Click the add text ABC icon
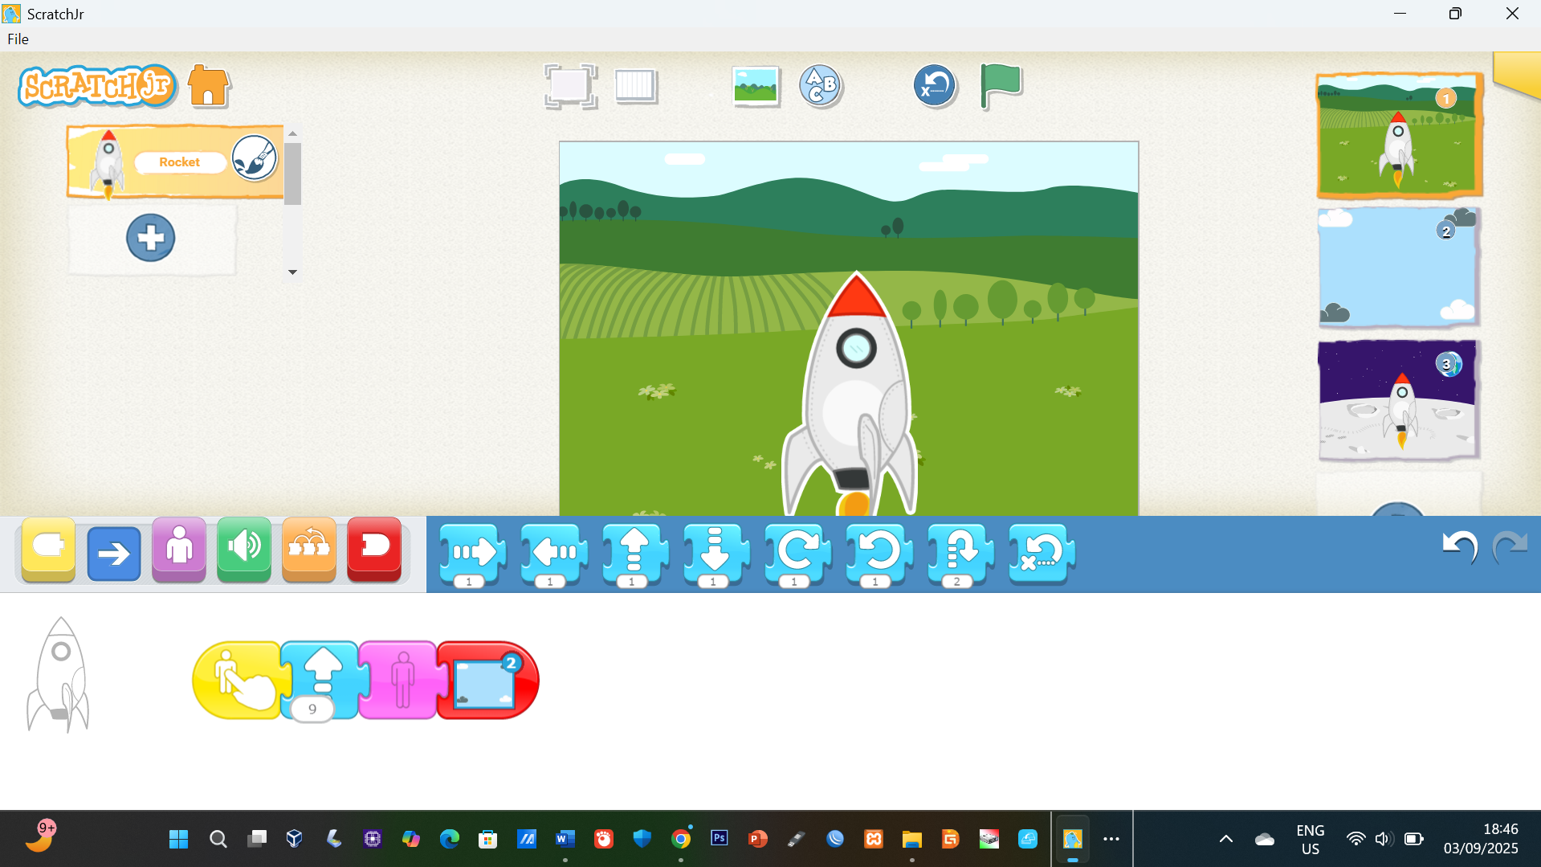1541x867 pixels. (x=820, y=86)
